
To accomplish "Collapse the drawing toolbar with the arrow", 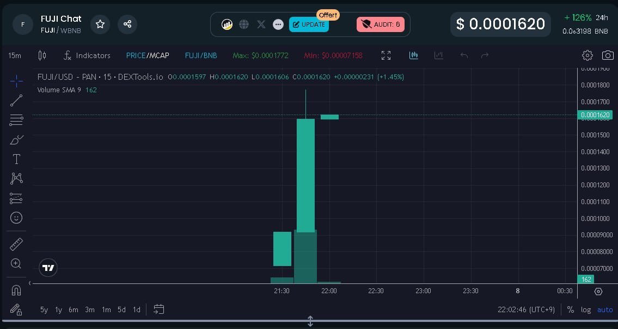I will click(29, 283).
